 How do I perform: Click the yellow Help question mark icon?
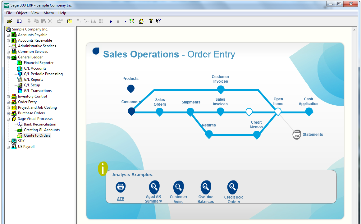[x=151, y=21]
